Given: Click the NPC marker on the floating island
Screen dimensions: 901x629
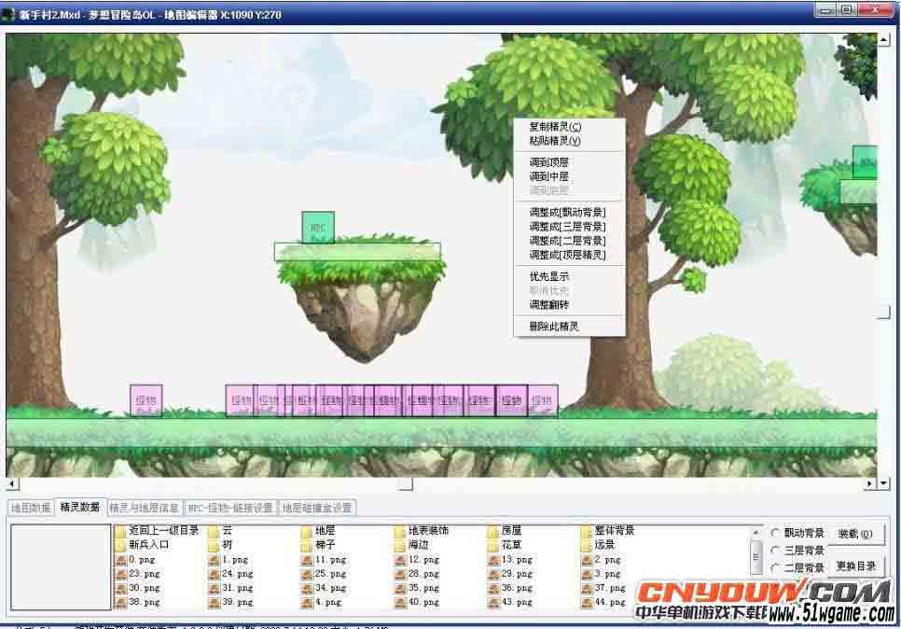Looking at the screenshot, I should click(x=318, y=227).
